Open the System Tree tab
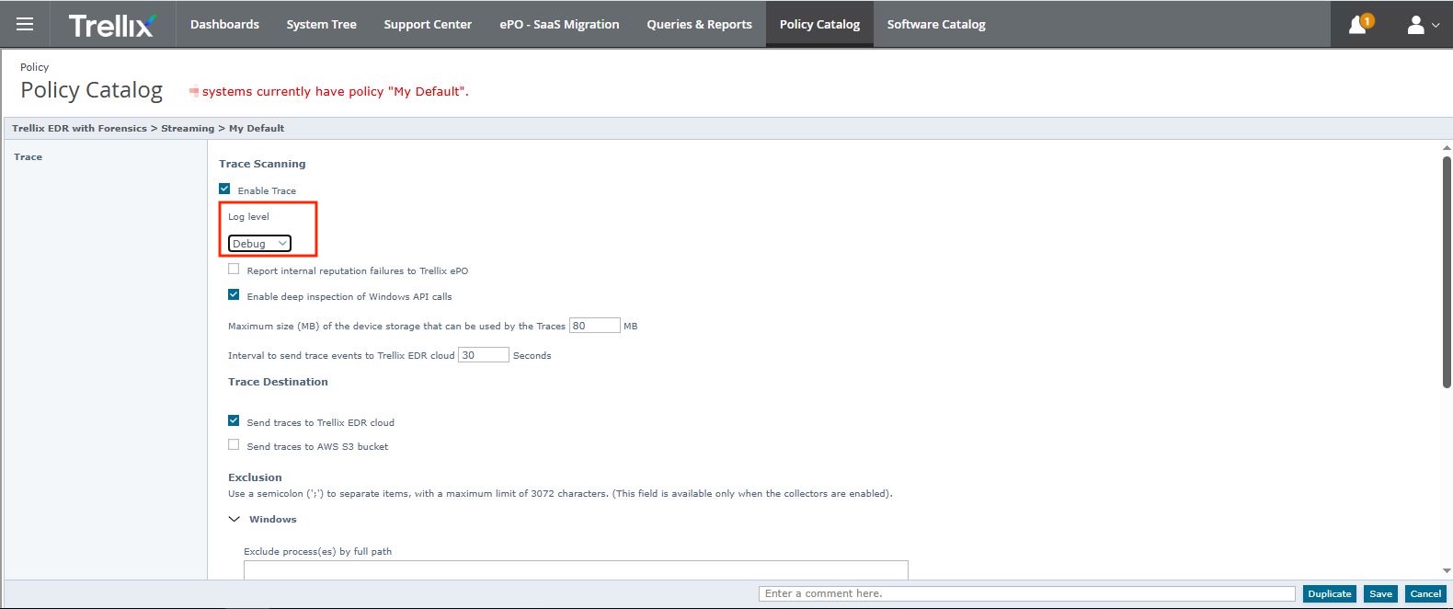Image resolution: width=1453 pixels, height=609 pixels. point(321,25)
